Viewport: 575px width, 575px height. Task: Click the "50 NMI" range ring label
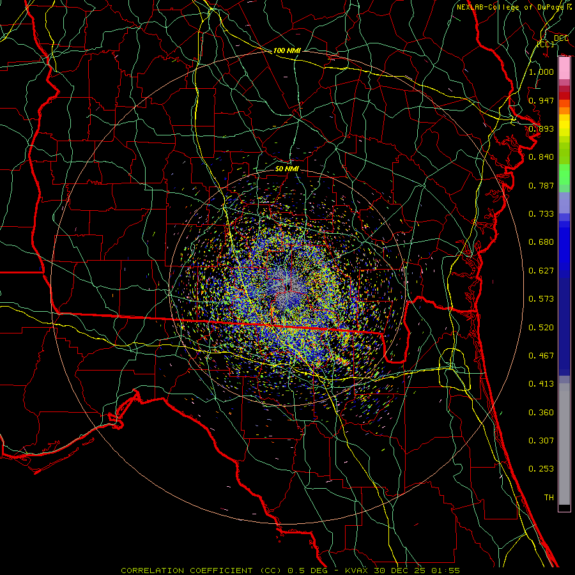tap(287, 169)
